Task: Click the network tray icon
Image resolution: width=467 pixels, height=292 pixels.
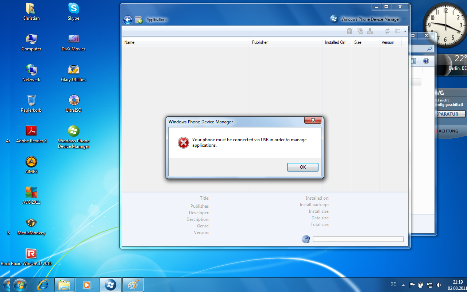Action: [x=430, y=285]
